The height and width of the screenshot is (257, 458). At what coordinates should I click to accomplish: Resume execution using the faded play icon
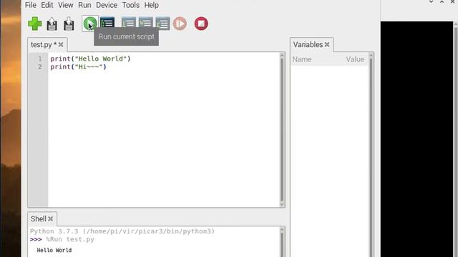tap(180, 24)
